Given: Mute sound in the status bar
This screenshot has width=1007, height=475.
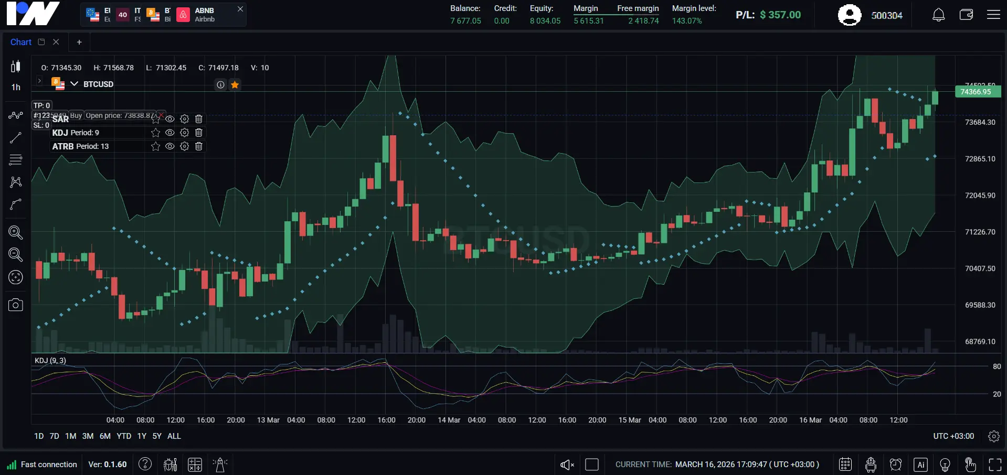Looking at the screenshot, I should 566,464.
